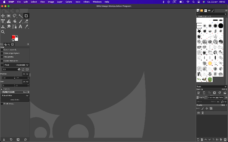Select the green pepper brush thumbnail

[x=210, y=80]
